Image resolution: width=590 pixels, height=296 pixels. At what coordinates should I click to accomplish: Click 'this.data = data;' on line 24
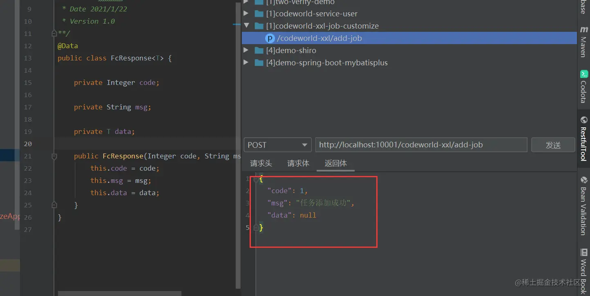(125, 193)
